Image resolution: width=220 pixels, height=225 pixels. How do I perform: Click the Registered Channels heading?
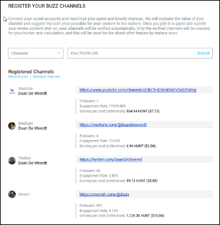[x=31, y=71]
